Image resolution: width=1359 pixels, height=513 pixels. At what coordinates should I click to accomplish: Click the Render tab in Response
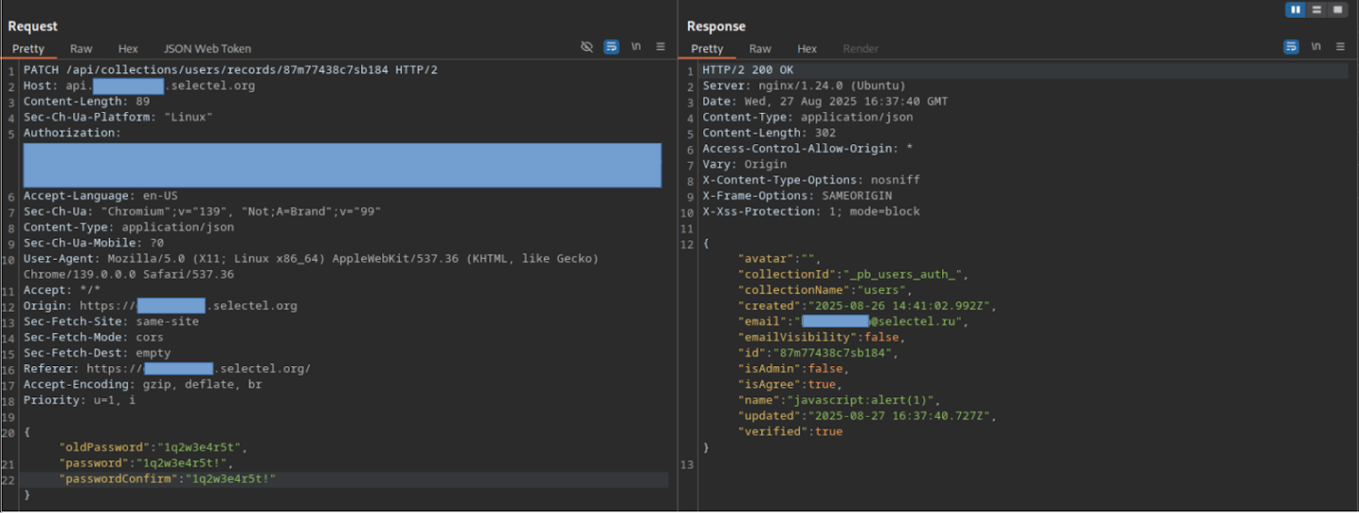[860, 49]
